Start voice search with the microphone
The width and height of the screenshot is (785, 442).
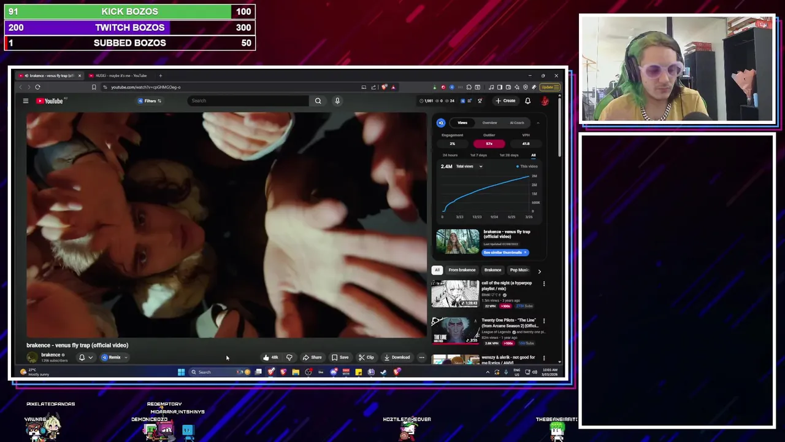[337, 101]
